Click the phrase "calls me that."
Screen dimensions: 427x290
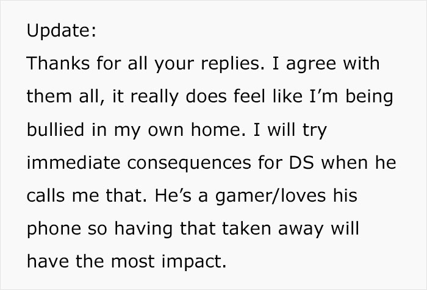pos(87,196)
